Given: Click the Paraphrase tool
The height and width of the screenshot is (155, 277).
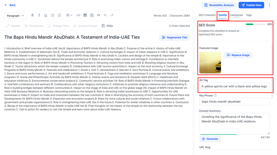Looking at the screenshot, I should [x=34, y=26].
